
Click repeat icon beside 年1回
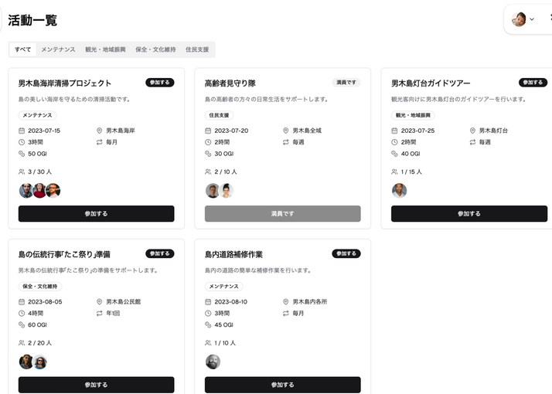tap(99, 313)
